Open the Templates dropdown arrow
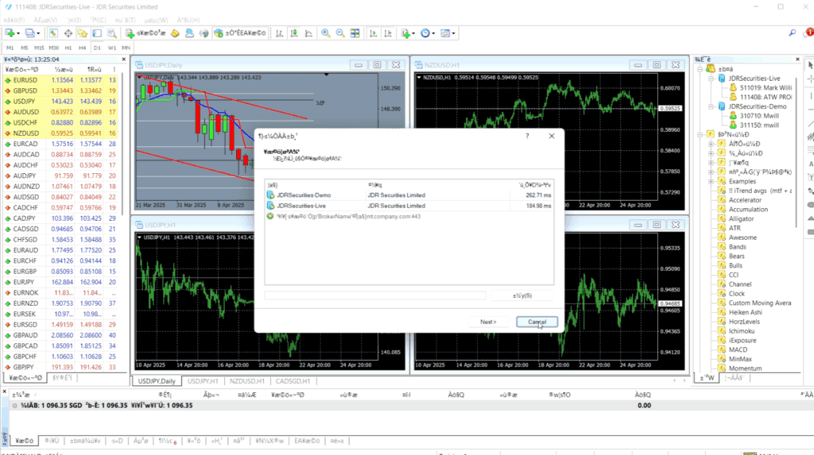This screenshot has width=814, height=455. [453, 33]
